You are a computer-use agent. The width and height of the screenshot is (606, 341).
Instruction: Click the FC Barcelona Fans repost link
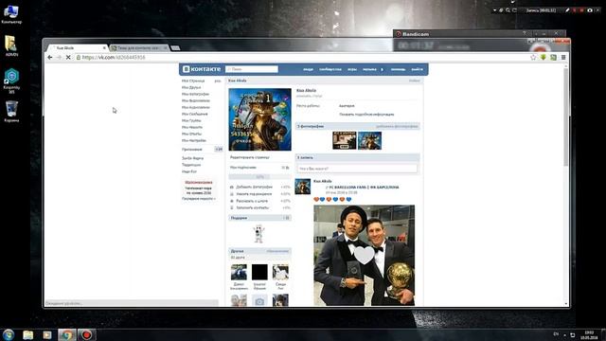[x=364, y=188]
